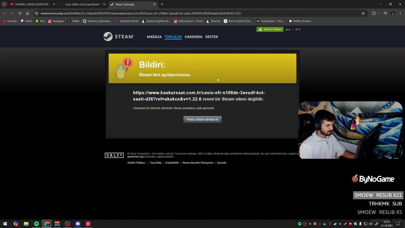Close the Steam Topluluğu tab
The width and height of the screenshot is (405, 228).
pos(154,4)
